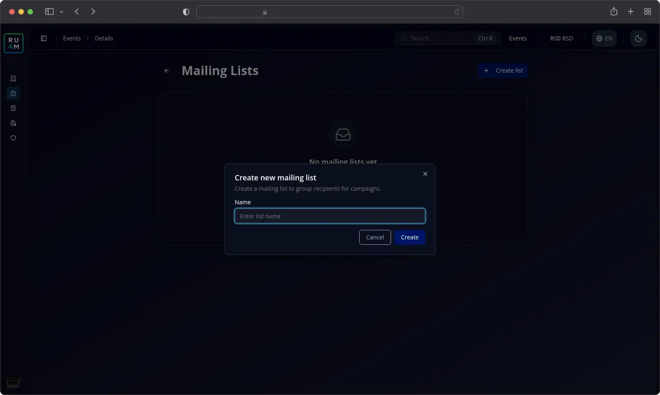The height and width of the screenshot is (395, 660).
Task: Expand the Safari sidebar dropdown chevron
Action: [x=61, y=12]
